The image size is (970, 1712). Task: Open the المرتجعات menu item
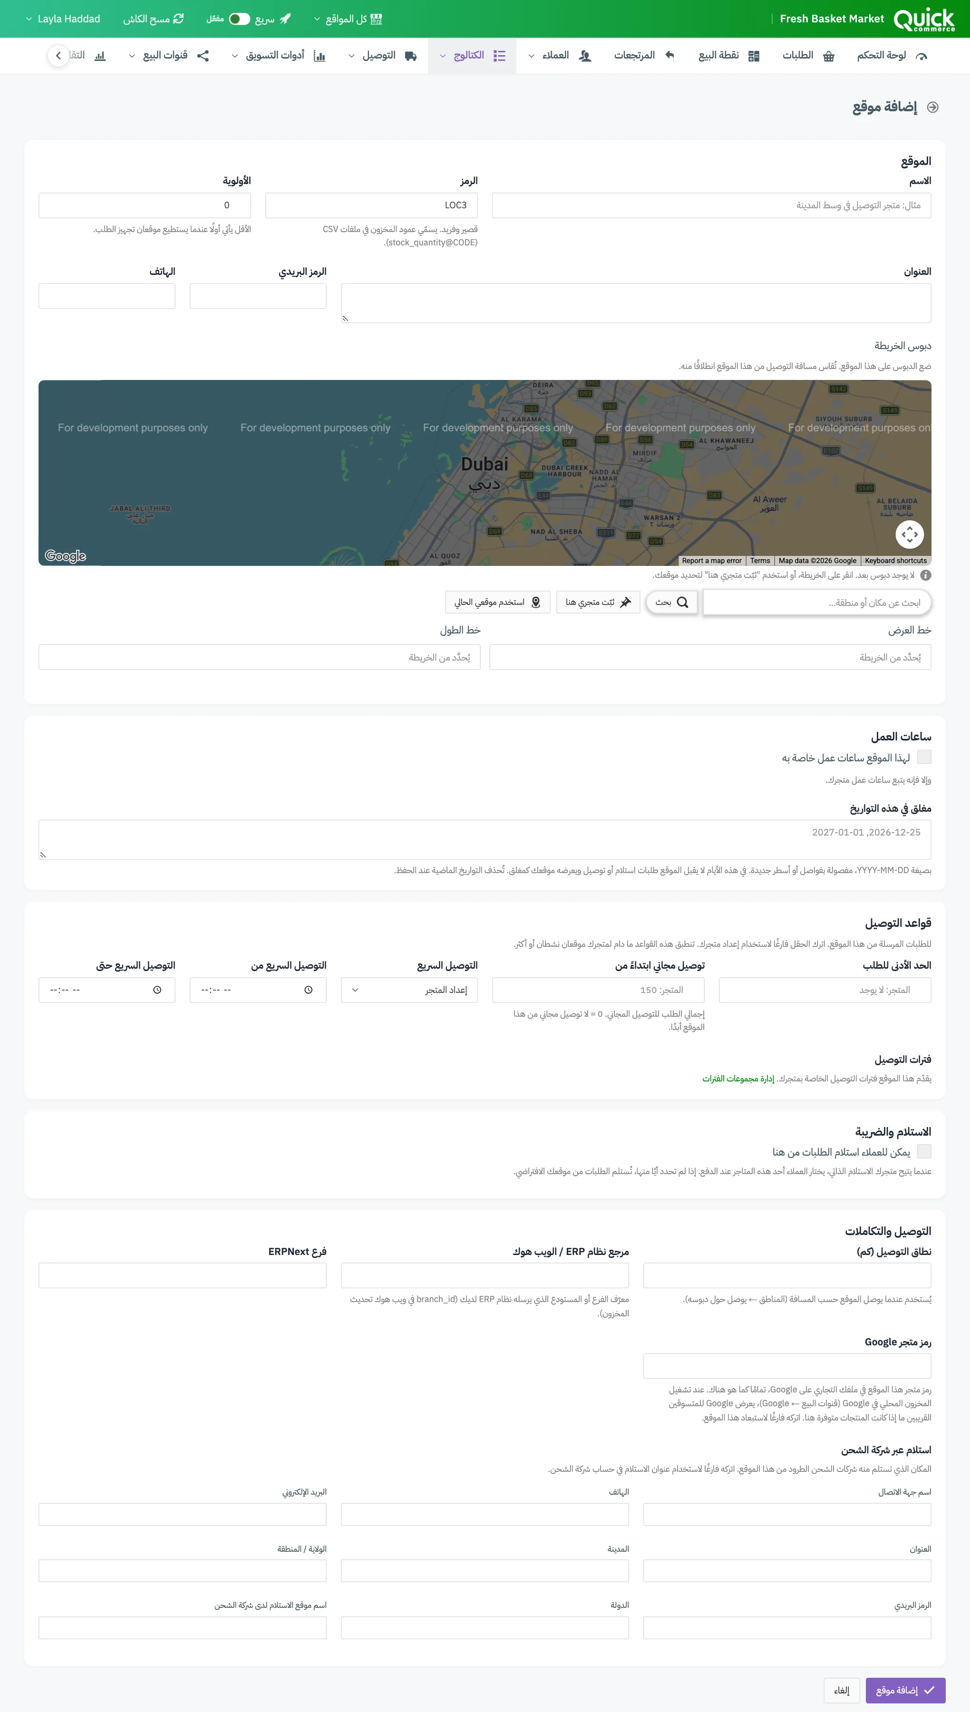point(644,56)
